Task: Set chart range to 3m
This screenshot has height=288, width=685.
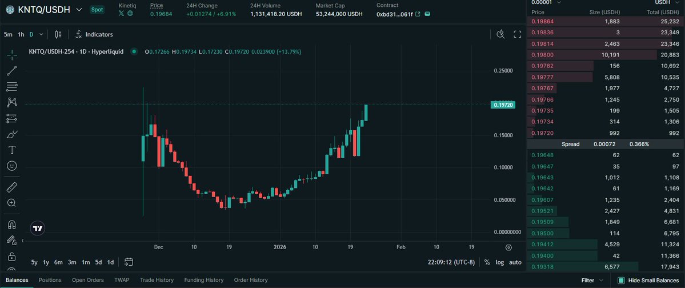Action: (x=72, y=262)
